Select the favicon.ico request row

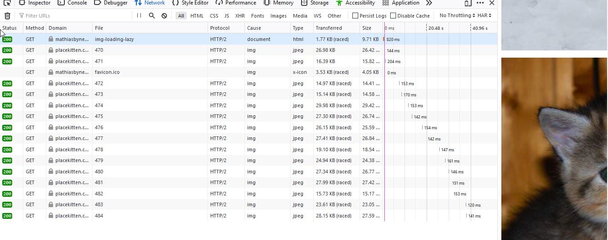(107, 72)
